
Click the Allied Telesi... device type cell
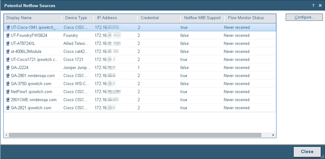(76, 44)
